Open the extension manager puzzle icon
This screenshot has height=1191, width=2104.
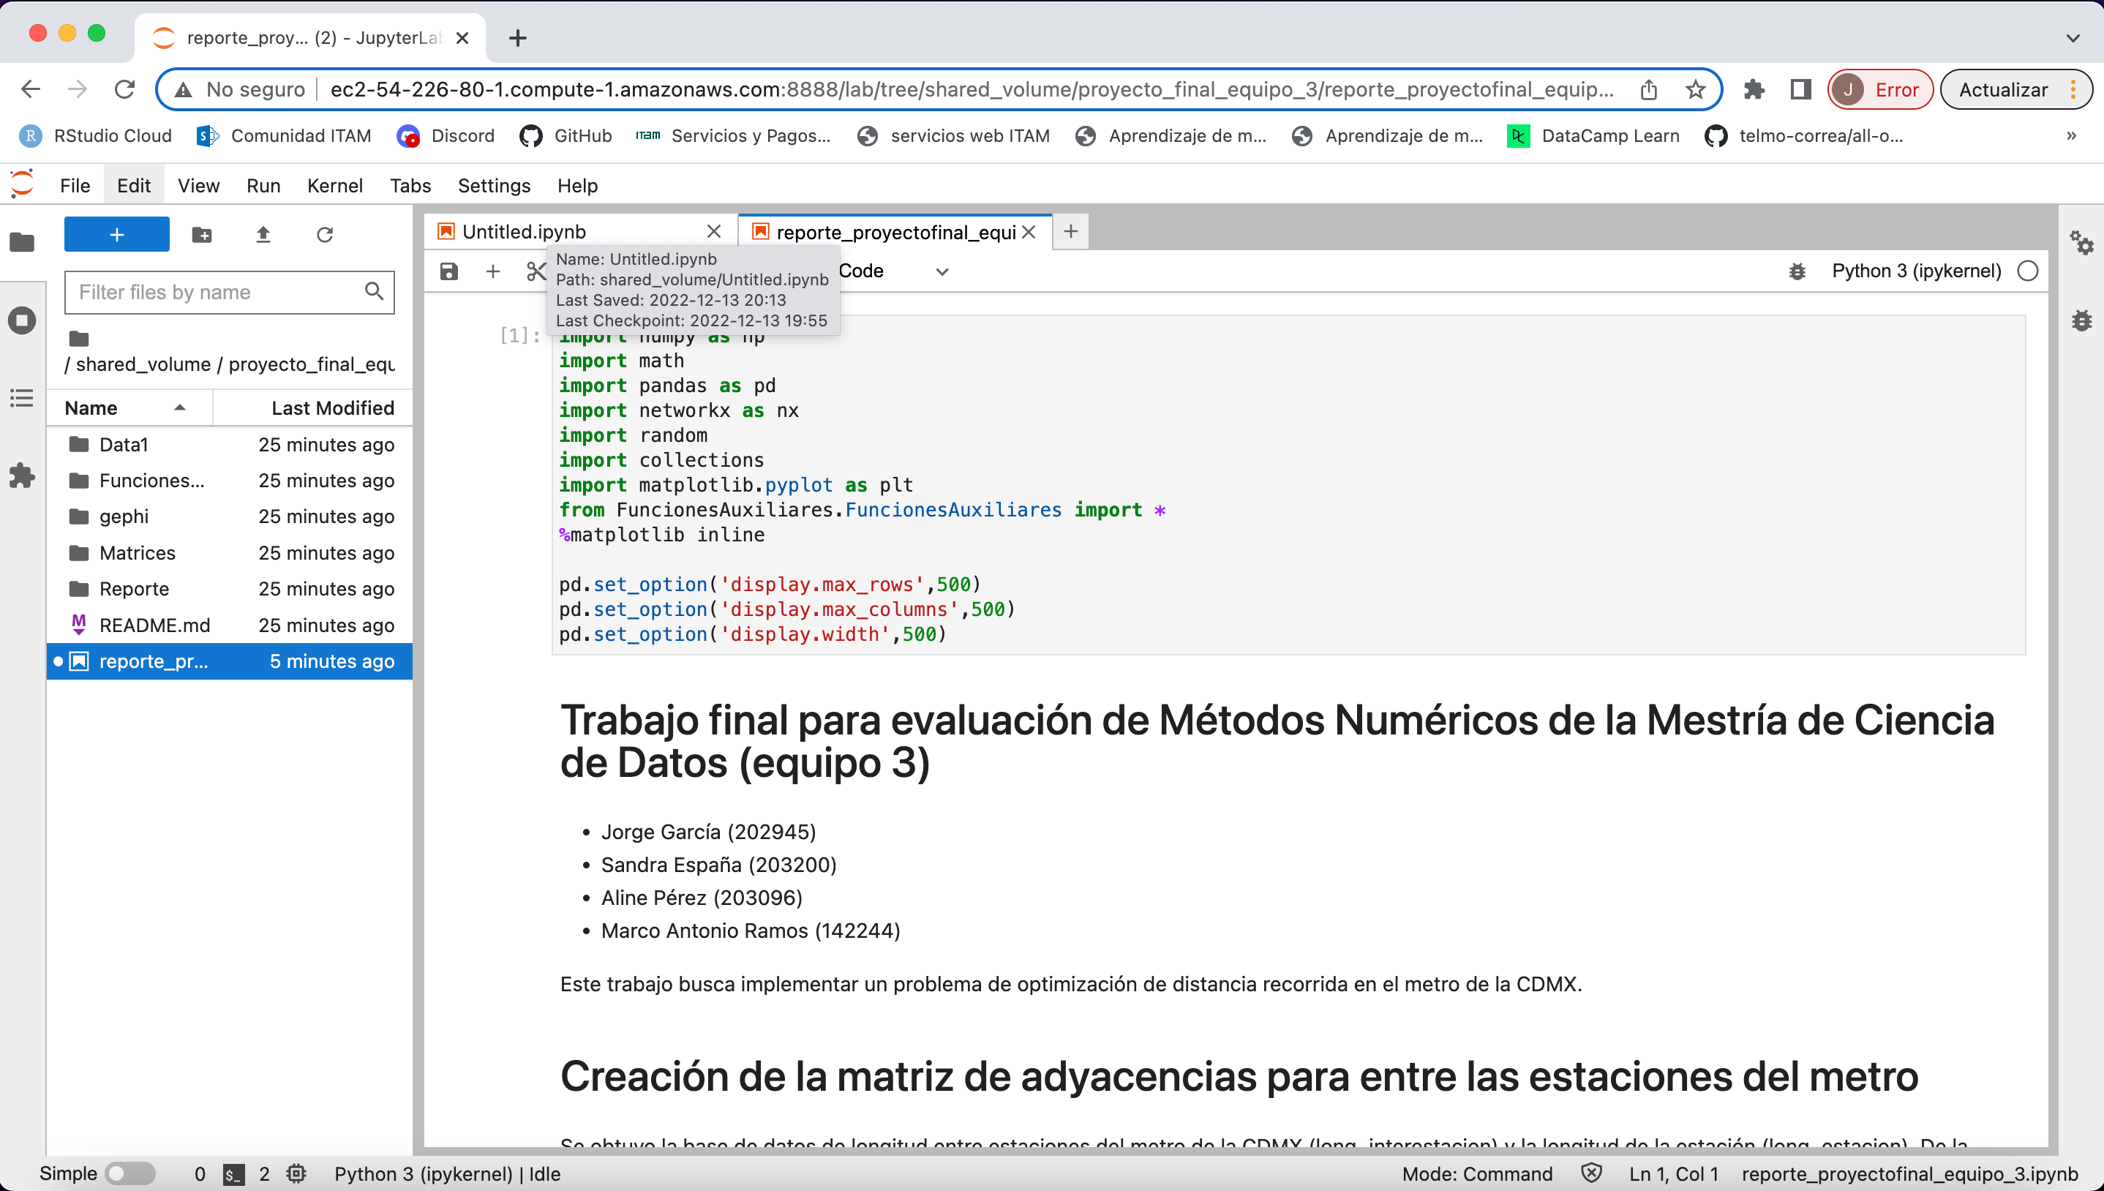[22, 477]
